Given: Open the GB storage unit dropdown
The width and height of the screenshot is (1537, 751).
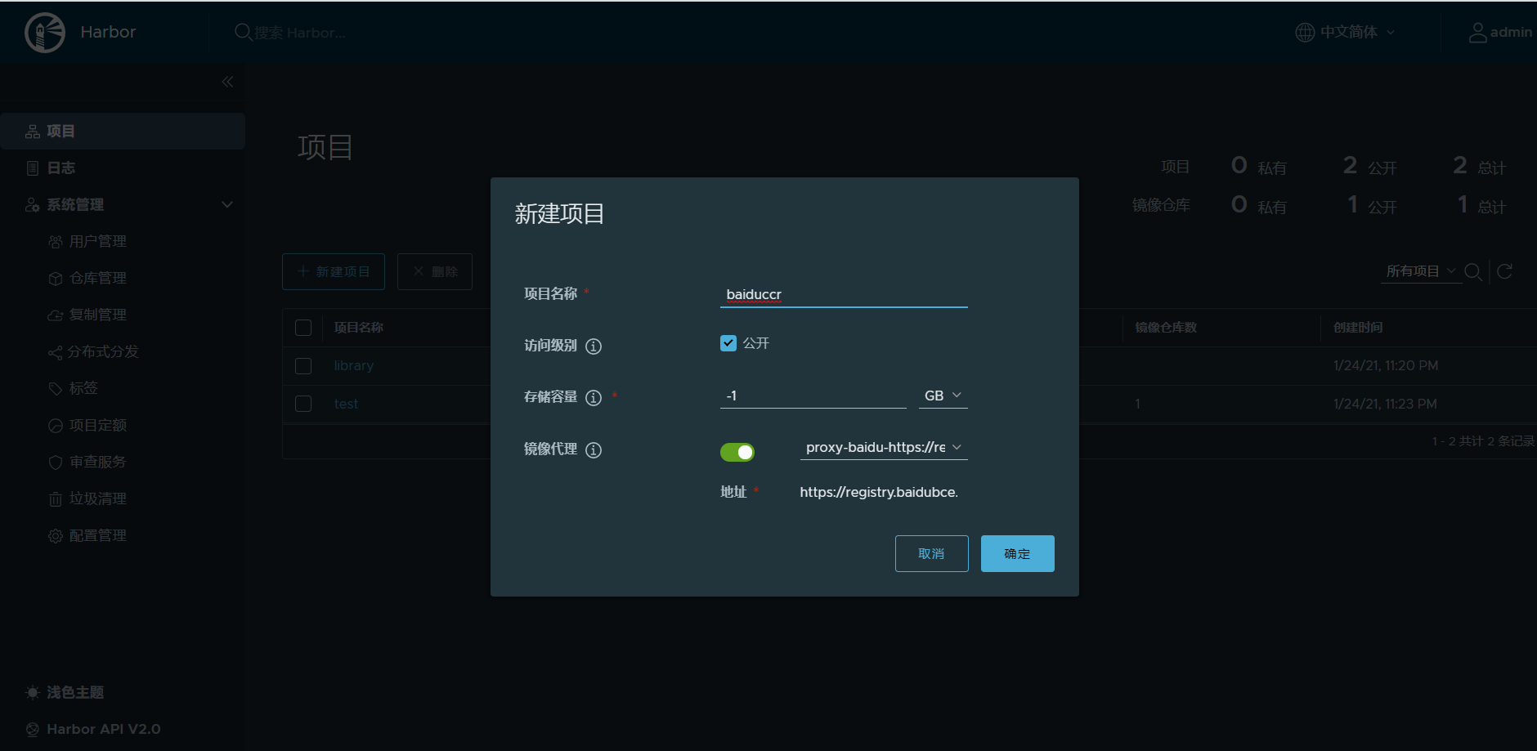Looking at the screenshot, I should 943,396.
